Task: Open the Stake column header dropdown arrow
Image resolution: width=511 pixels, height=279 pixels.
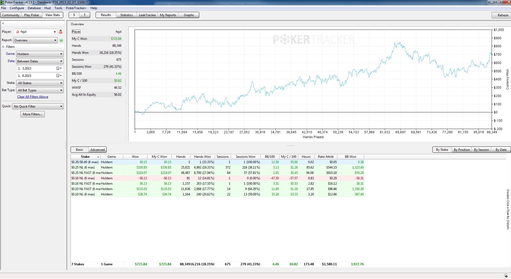Action: [x=98, y=157]
